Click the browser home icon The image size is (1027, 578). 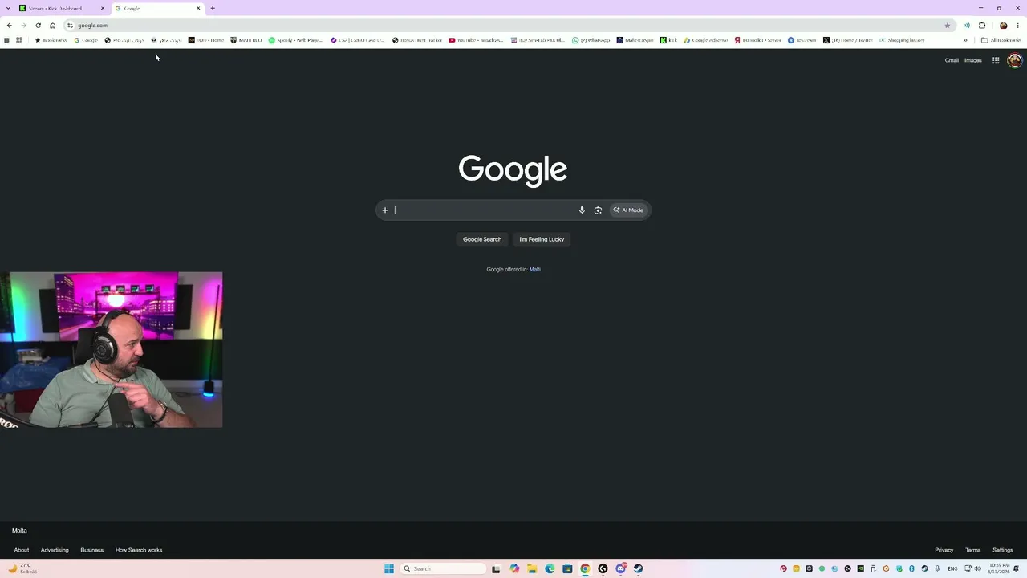(x=53, y=26)
